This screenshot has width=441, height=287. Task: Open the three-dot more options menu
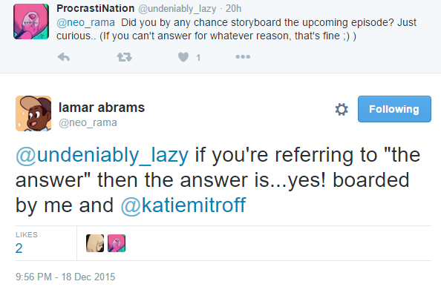243,56
